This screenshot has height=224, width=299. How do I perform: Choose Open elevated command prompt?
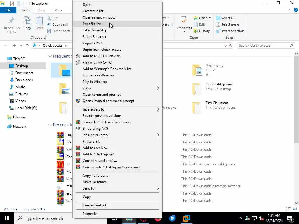(117, 101)
